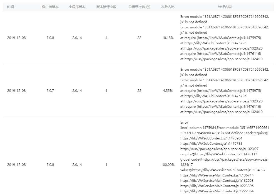Click date cell in the 100.00% row

tap(16, 164)
